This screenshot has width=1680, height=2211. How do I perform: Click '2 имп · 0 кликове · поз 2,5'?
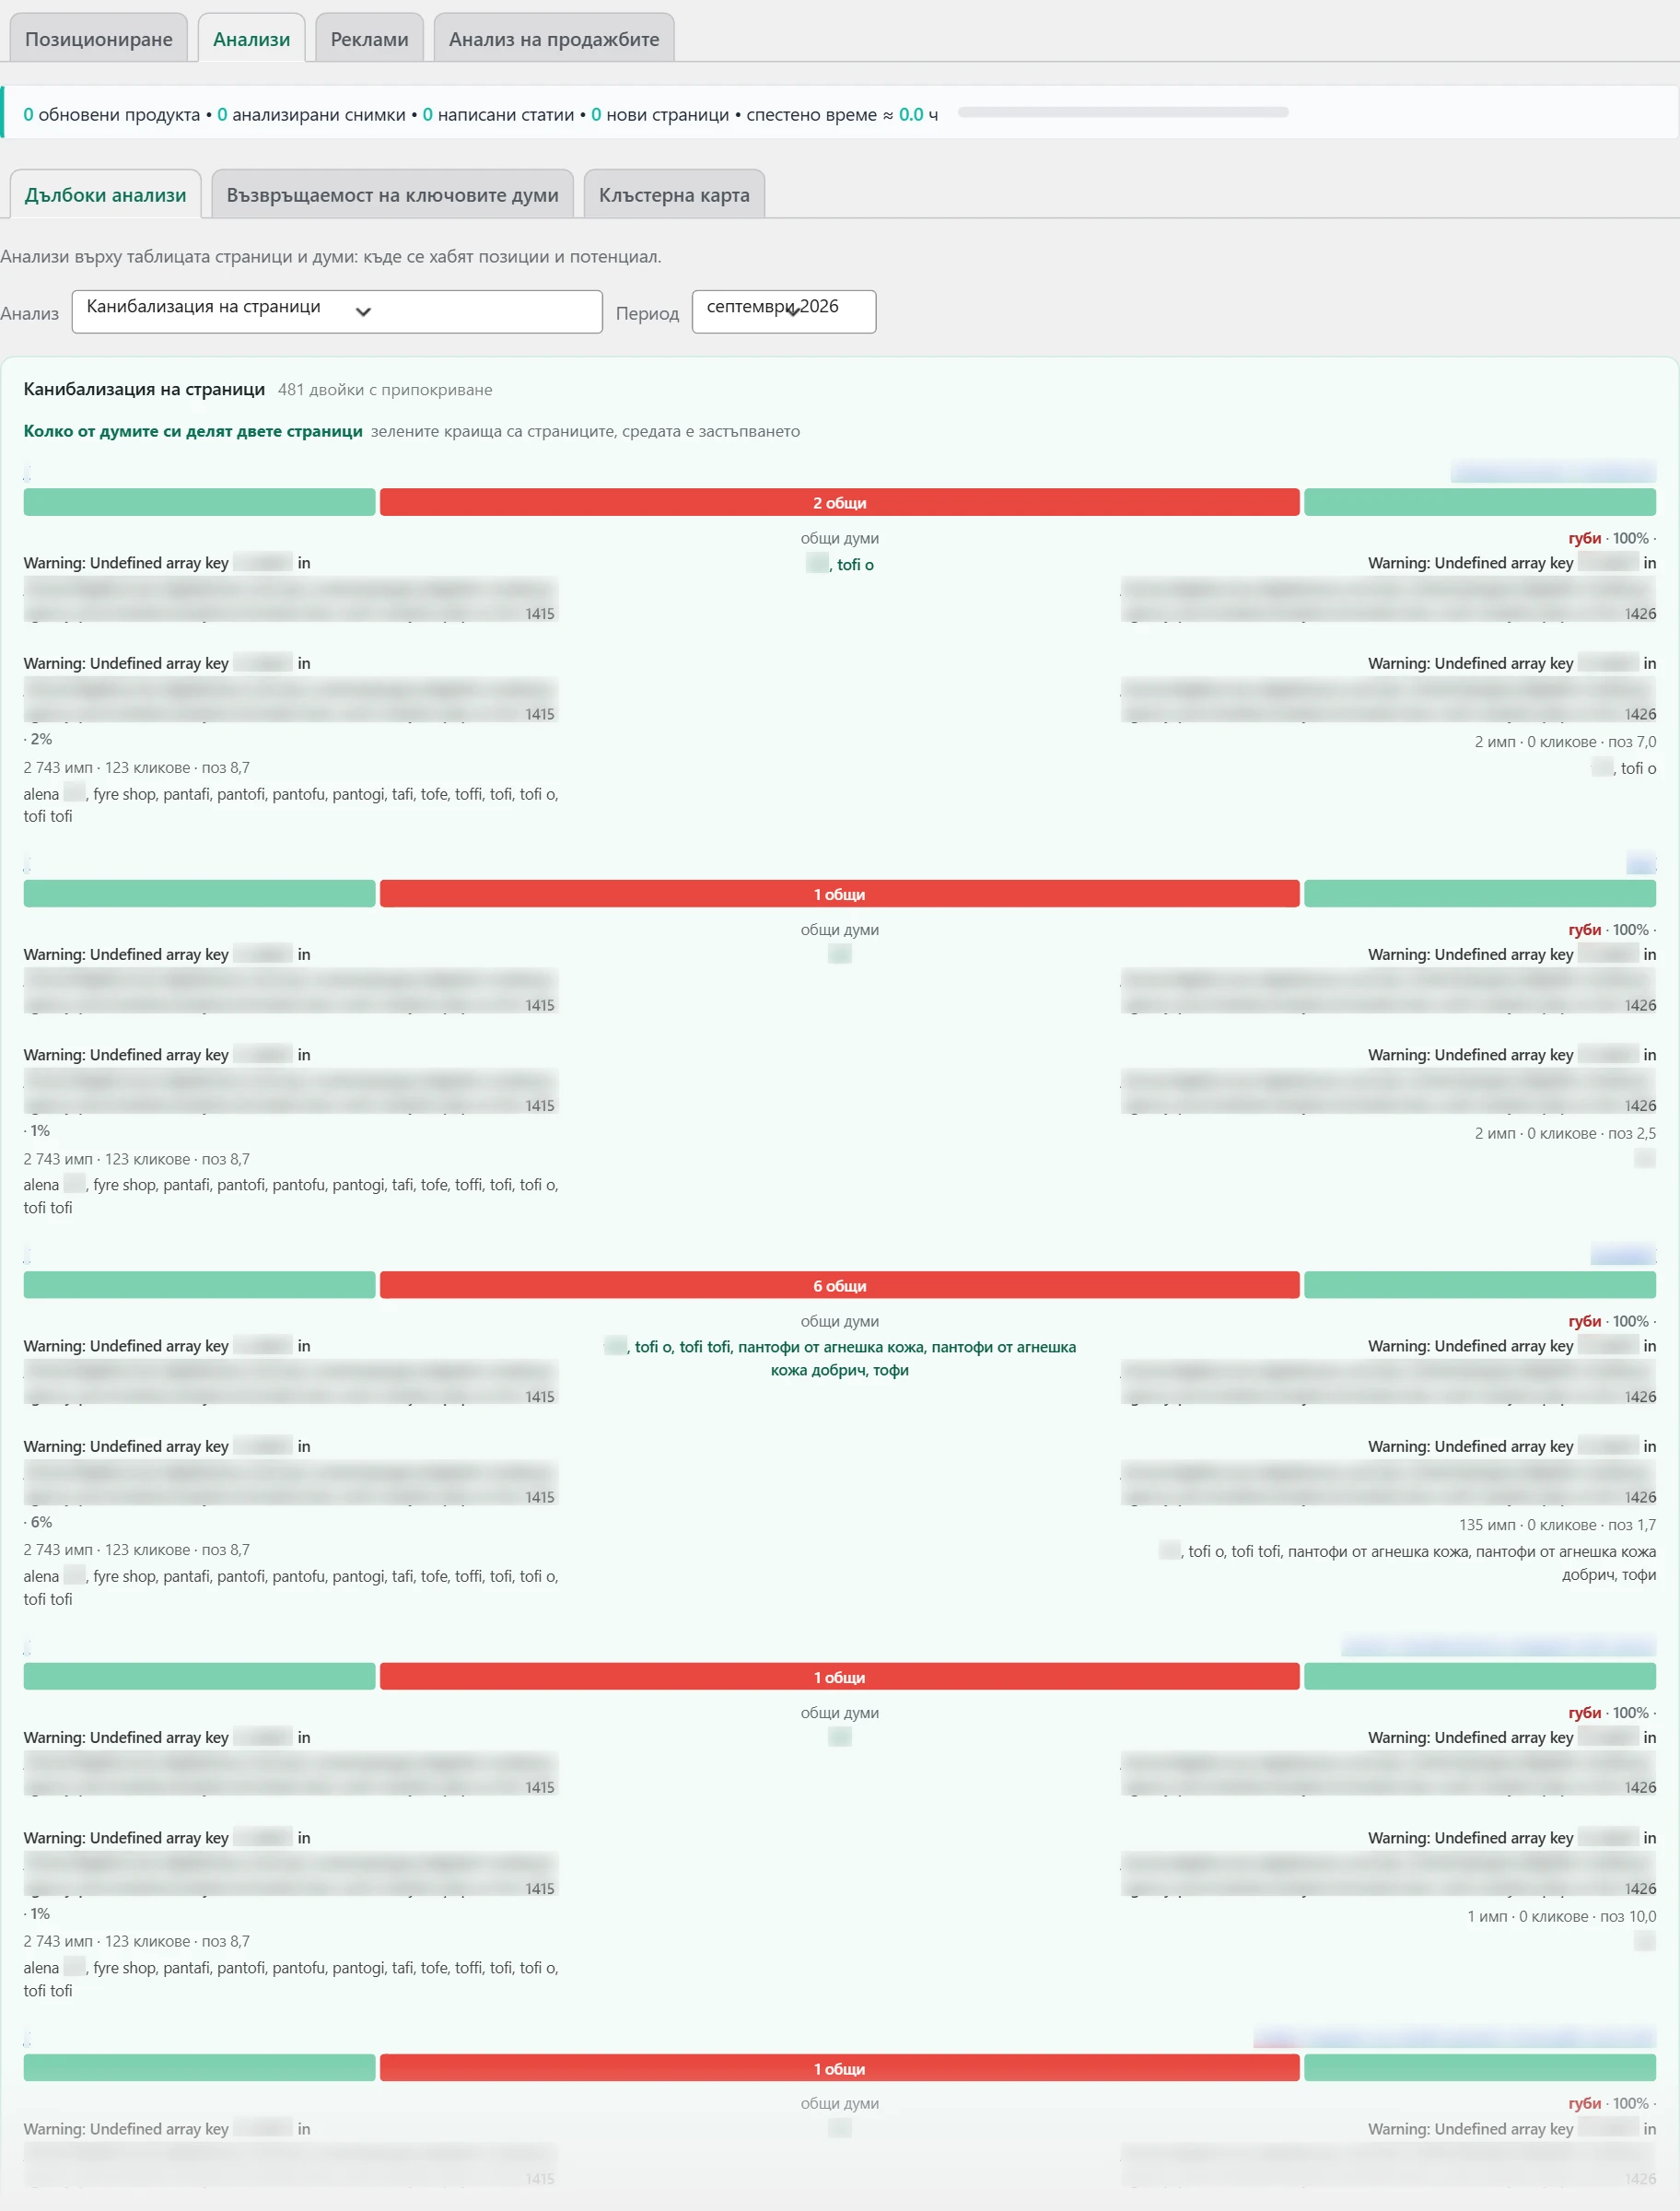[x=1565, y=1133]
